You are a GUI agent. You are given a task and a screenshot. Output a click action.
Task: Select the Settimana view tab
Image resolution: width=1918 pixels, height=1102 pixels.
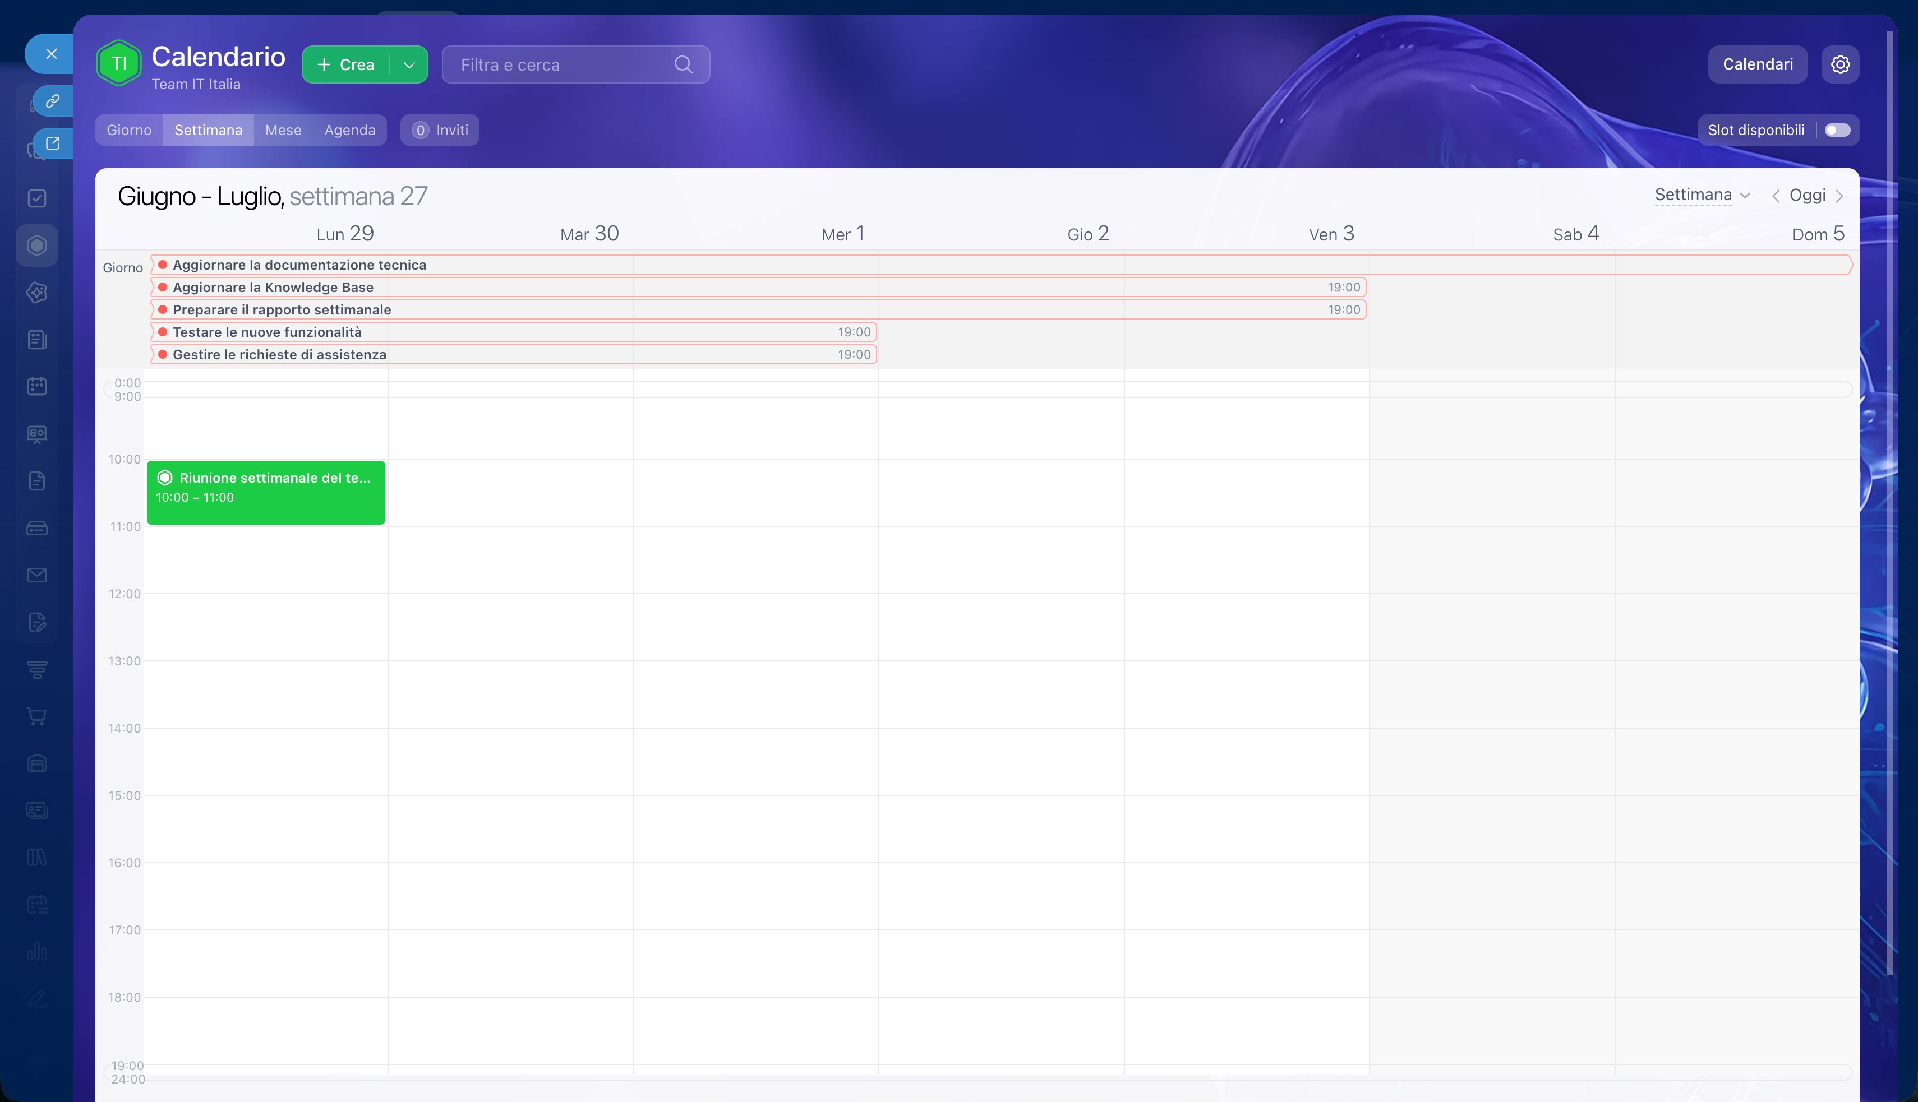[208, 130]
